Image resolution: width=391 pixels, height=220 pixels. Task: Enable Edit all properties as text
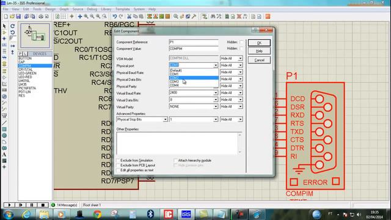(118, 170)
